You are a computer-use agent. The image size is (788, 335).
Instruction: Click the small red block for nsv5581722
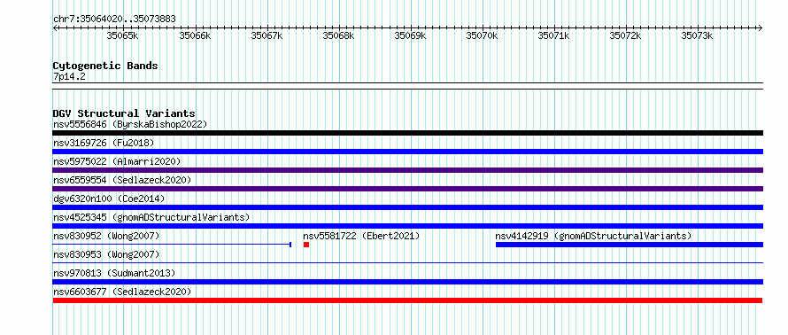[x=306, y=245]
